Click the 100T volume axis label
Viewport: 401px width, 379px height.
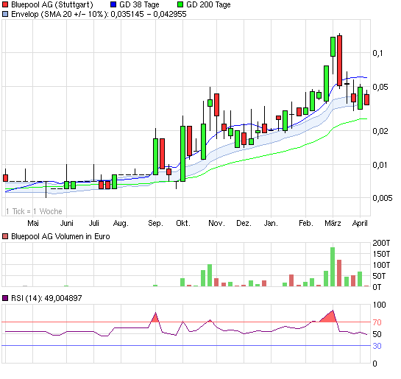point(382,265)
